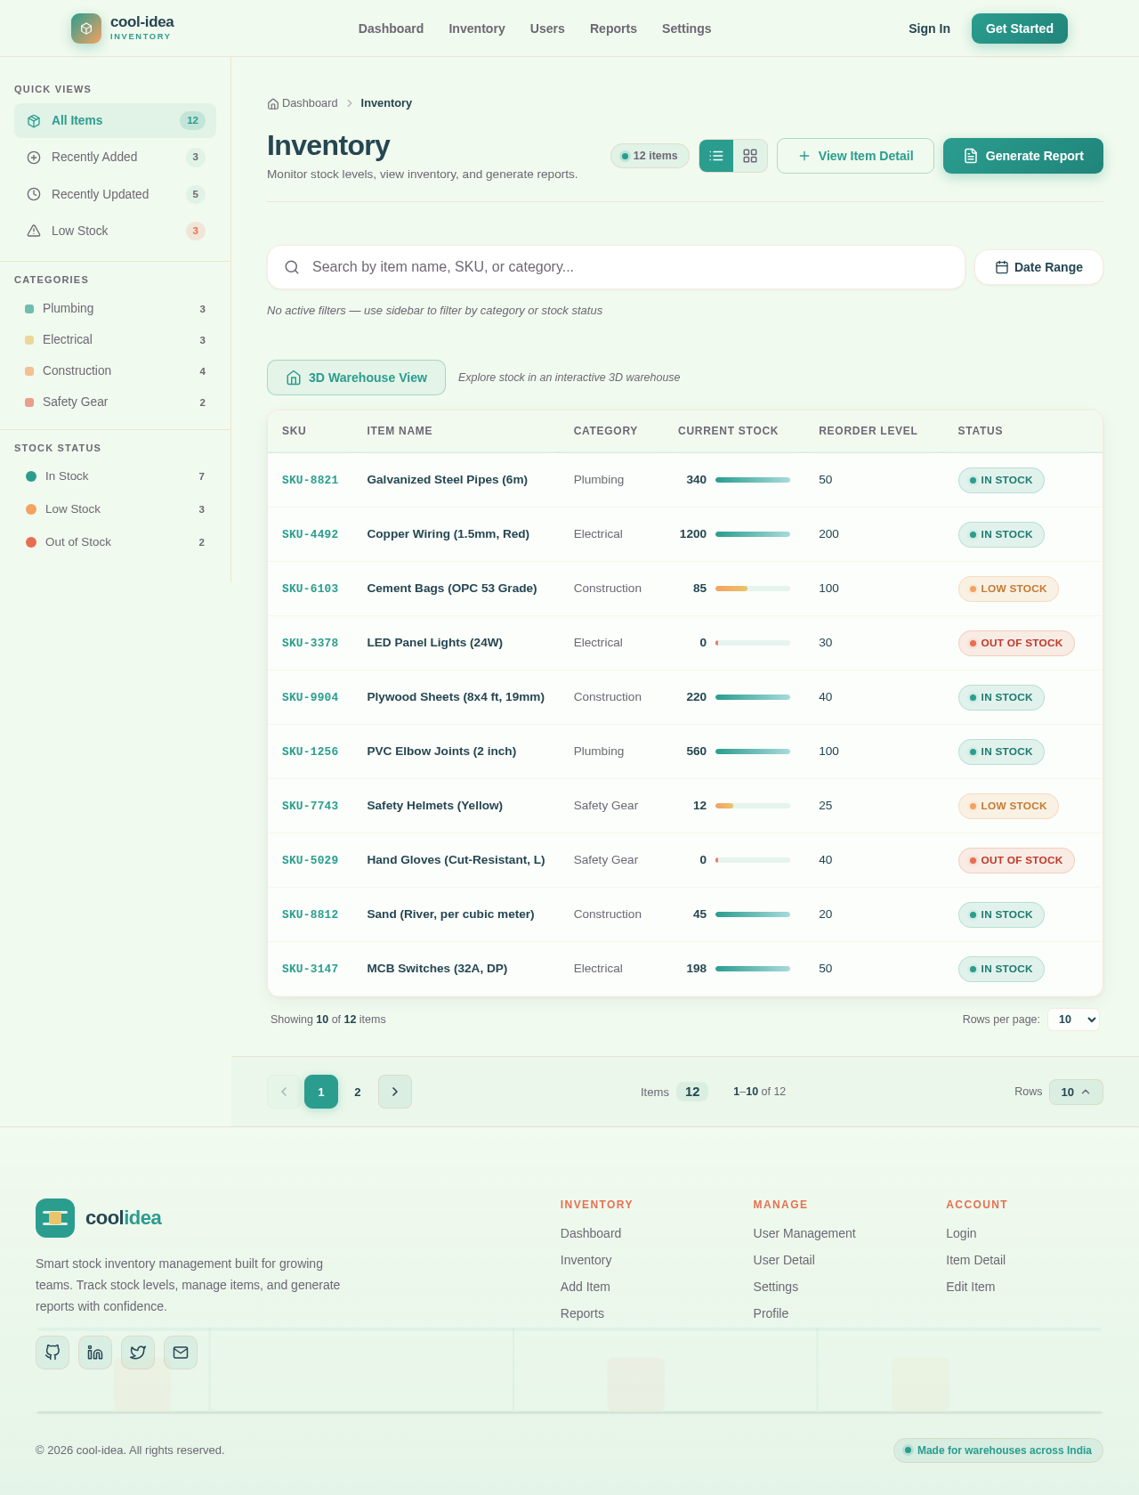Expand the Rows 10 selector
The image size is (1139, 1495).
(x=1076, y=1092)
